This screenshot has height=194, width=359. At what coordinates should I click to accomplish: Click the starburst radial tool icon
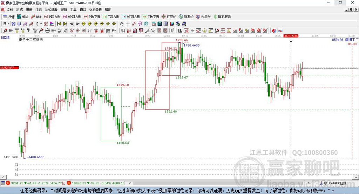pos(77,31)
